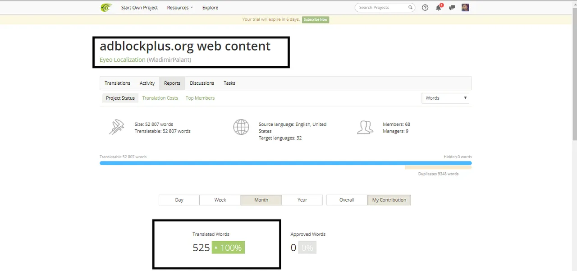Click the Hidden 0 words label
577x271 pixels.
pyautogui.click(x=458, y=157)
